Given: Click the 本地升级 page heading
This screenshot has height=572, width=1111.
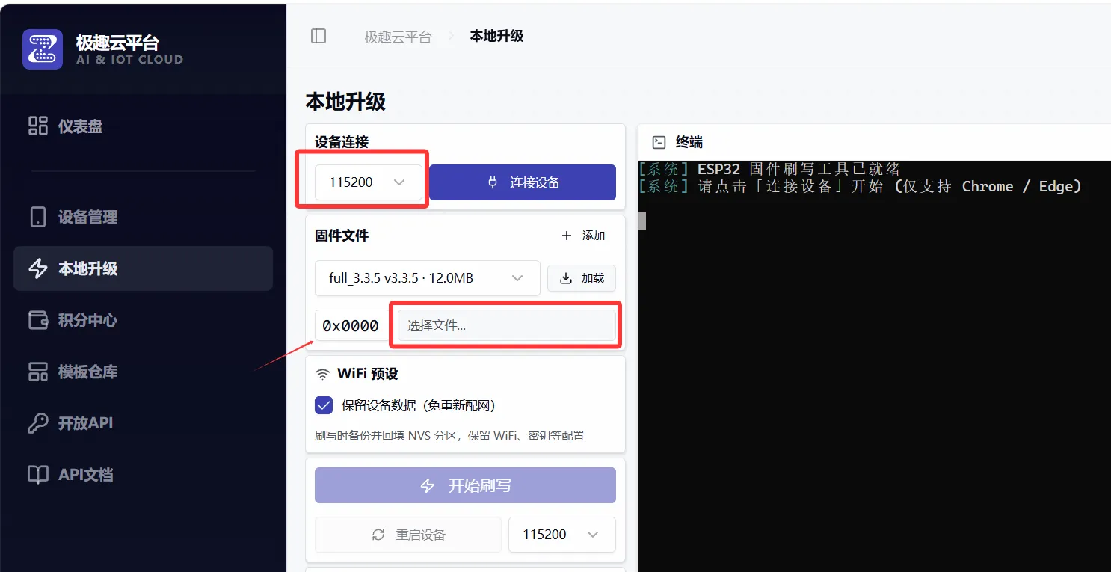Looking at the screenshot, I should point(345,102).
